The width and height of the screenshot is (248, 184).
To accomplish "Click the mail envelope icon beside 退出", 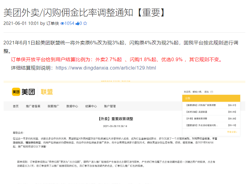I will (212, 92).
